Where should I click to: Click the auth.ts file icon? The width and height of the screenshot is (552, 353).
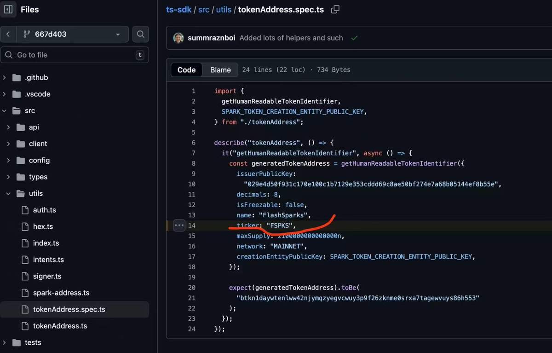pyautogui.click(x=25, y=210)
